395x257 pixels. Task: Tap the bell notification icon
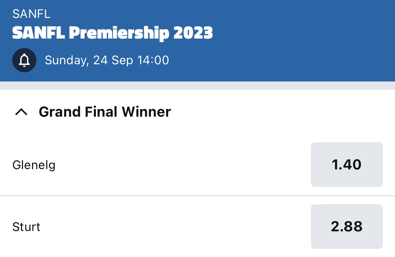click(24, 60)
